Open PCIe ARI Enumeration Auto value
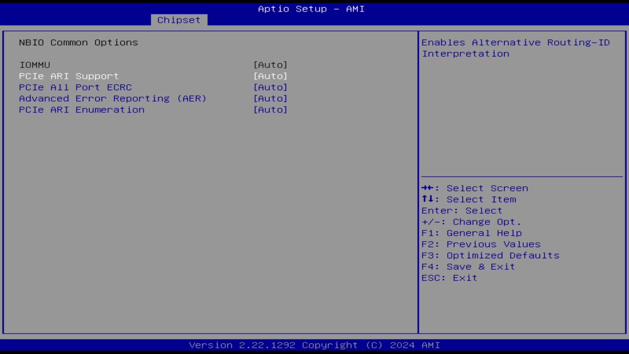Viewport: 629px width, 354px height. point(270,110)
